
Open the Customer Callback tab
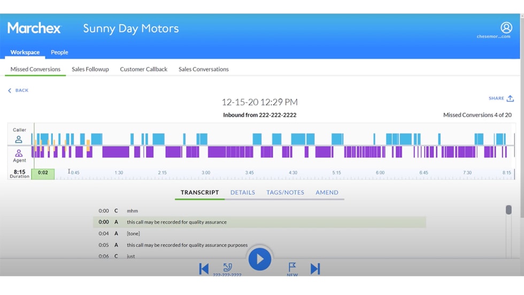click(143, 69)
